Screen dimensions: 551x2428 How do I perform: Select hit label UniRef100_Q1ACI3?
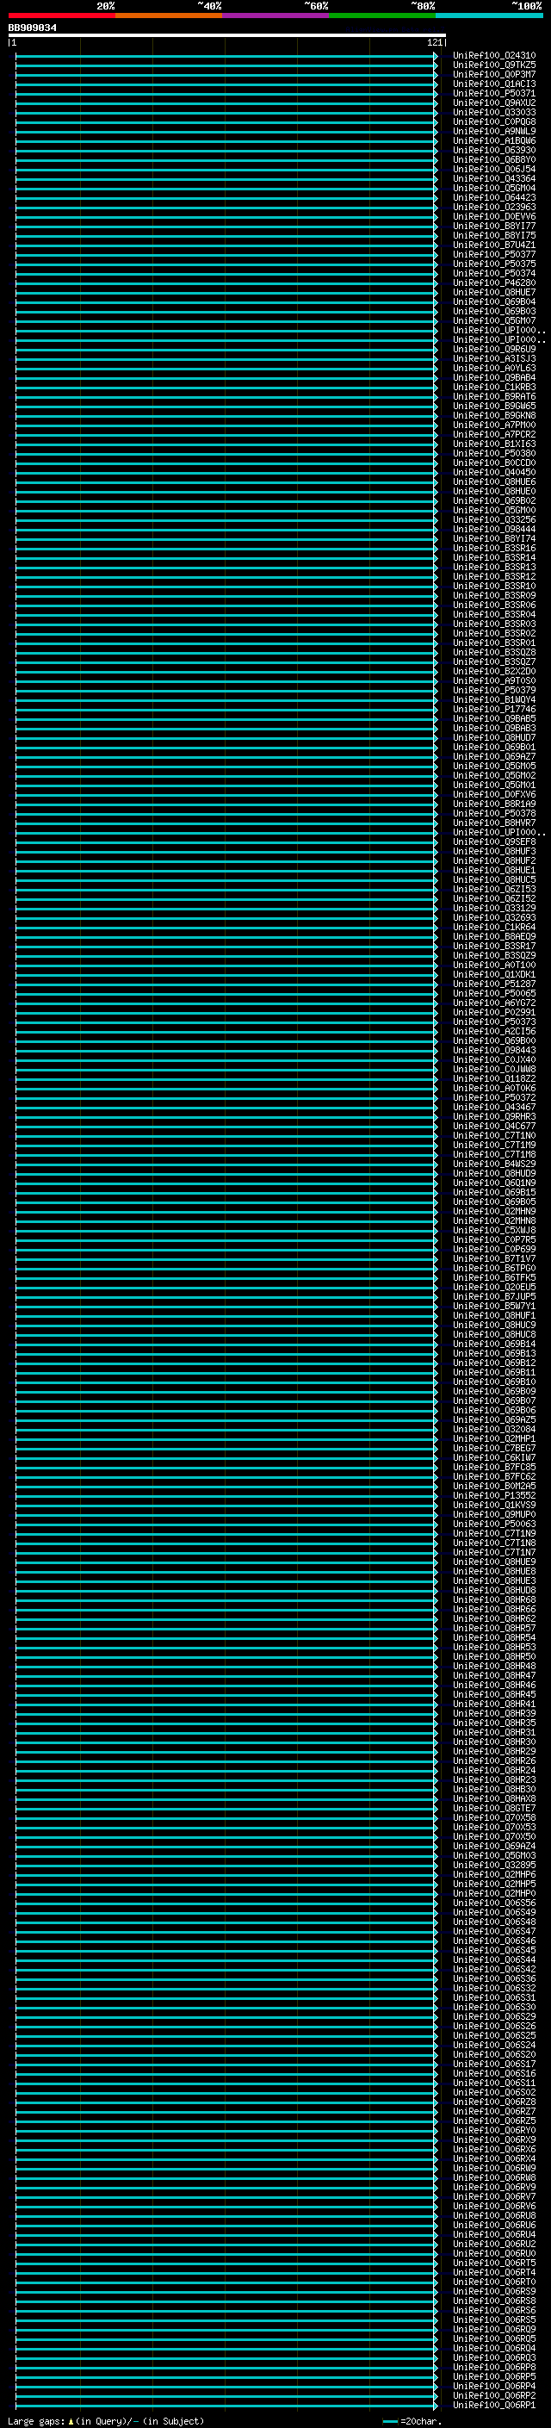pyautogui.click(x=494, y=84)
